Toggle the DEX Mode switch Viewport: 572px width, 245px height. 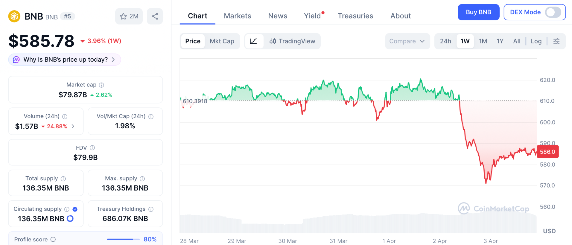click(553, 12)
